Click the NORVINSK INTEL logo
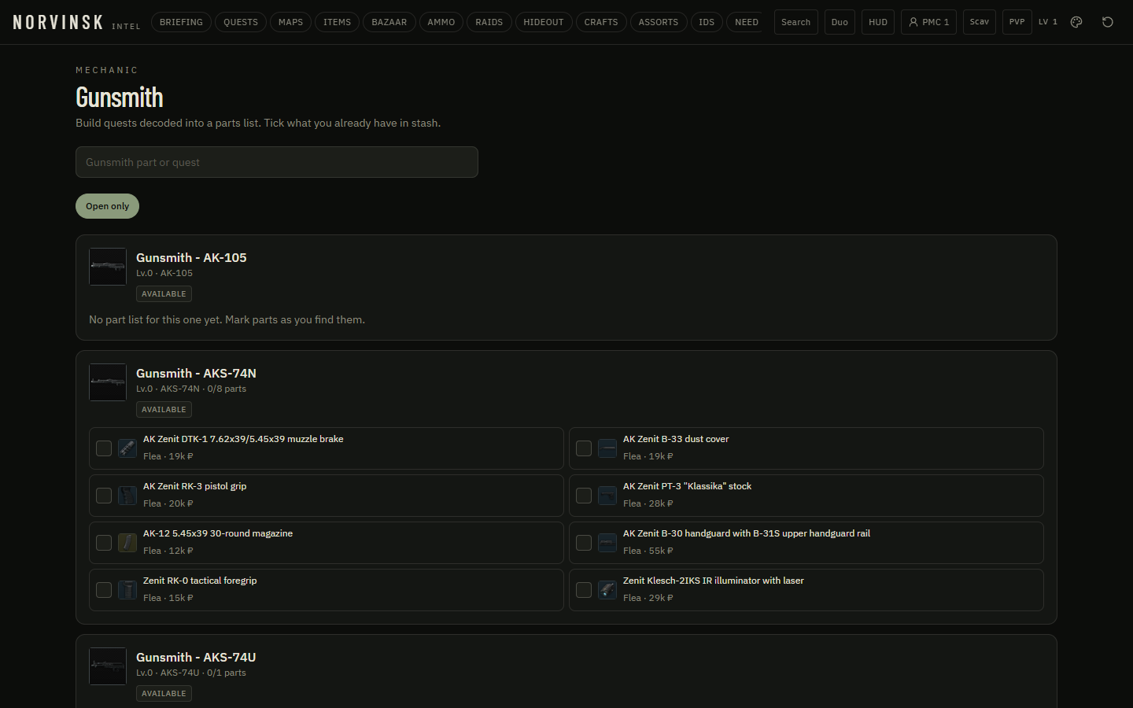This screenshot has height=708, width=1133. 76,22
